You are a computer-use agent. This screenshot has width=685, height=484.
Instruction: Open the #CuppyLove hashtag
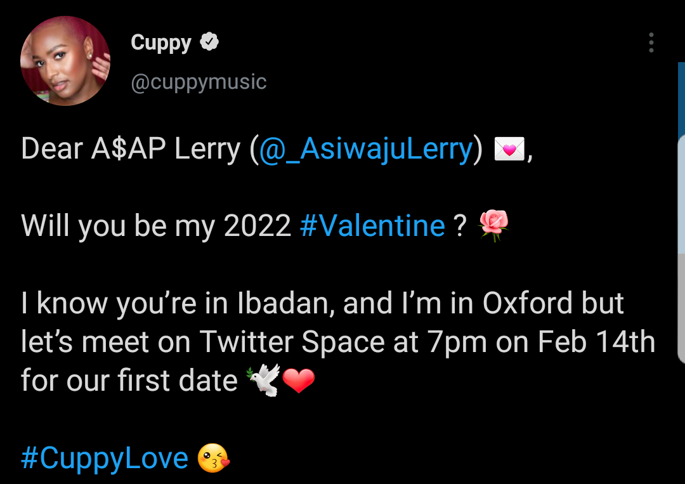click(x=105, y=459)
